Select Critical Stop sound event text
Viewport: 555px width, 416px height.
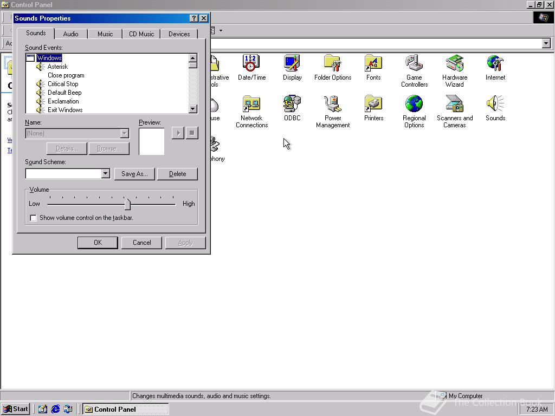coord(63,84)
